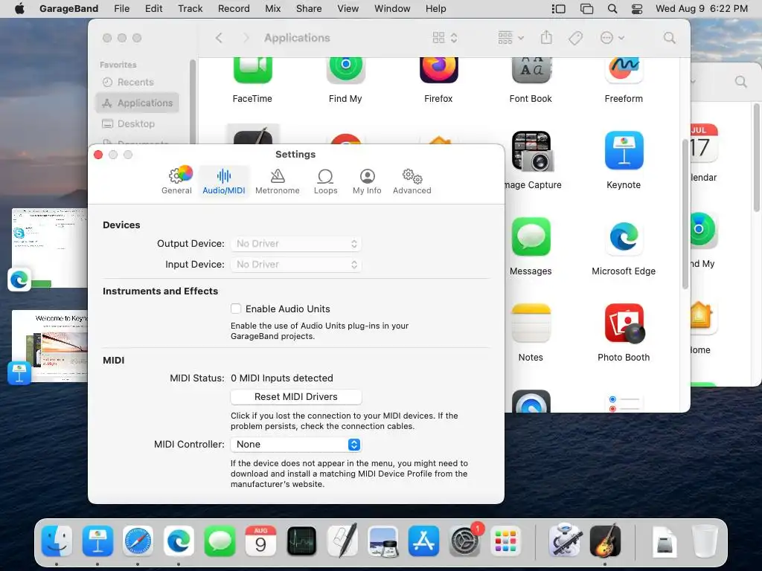Screen dimensions: 762x571
Task: Open the File menu
Action: pyautogui.click(x=121, y=9)
